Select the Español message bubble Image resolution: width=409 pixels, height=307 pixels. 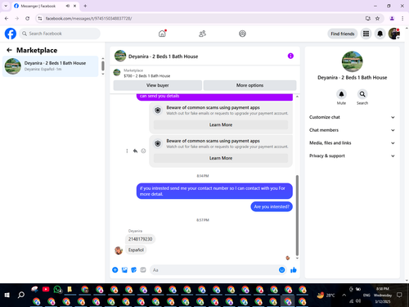[x=136, y=250]
